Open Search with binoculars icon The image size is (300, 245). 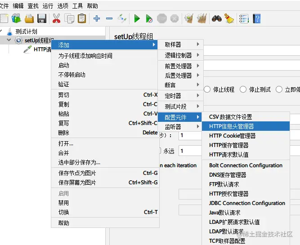217,18
